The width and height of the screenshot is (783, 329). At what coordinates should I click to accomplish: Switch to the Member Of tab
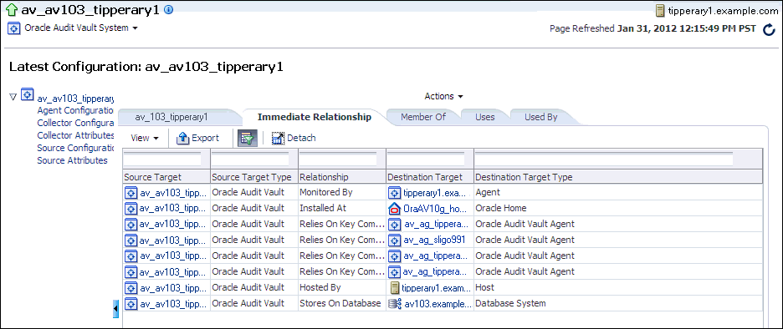(423, 117)
